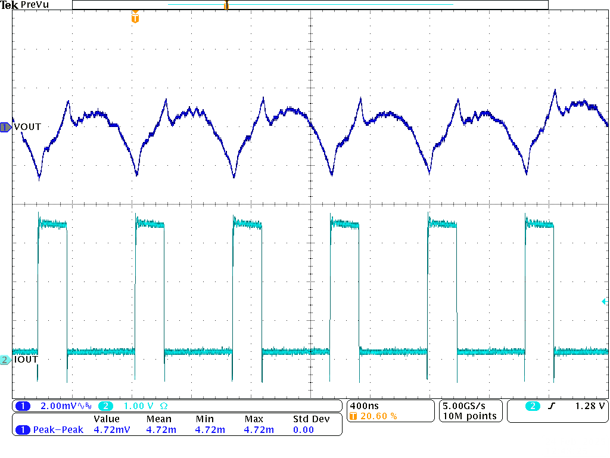This screenshot has height=458, width=610.
Task: Click the Mean column header in measurements
Action: 159,419
